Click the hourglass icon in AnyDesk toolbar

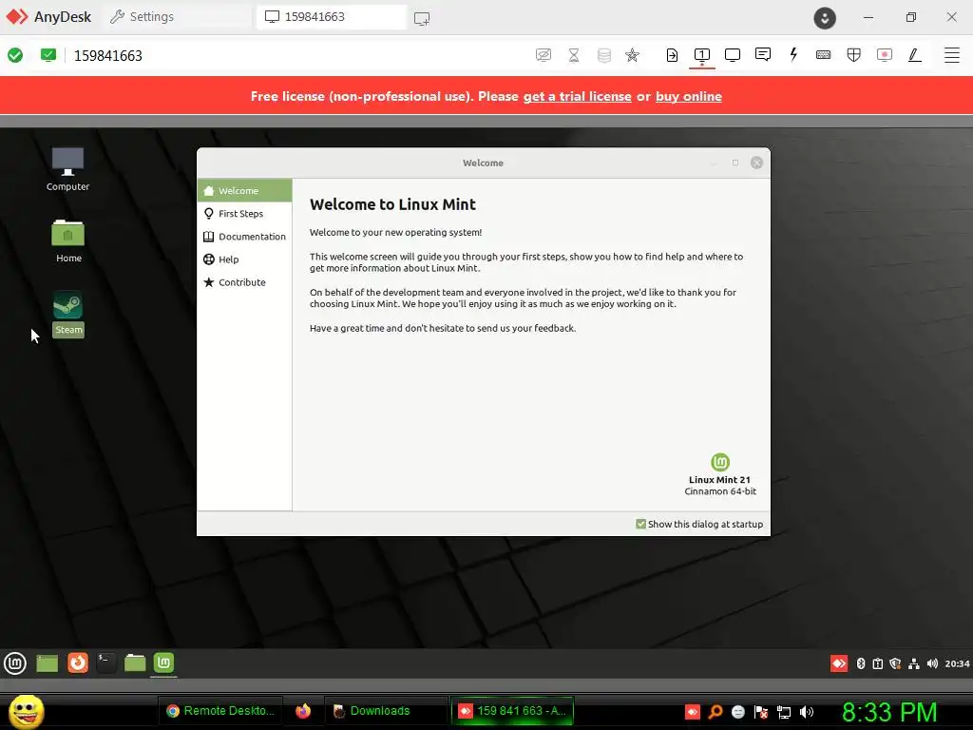574,55
